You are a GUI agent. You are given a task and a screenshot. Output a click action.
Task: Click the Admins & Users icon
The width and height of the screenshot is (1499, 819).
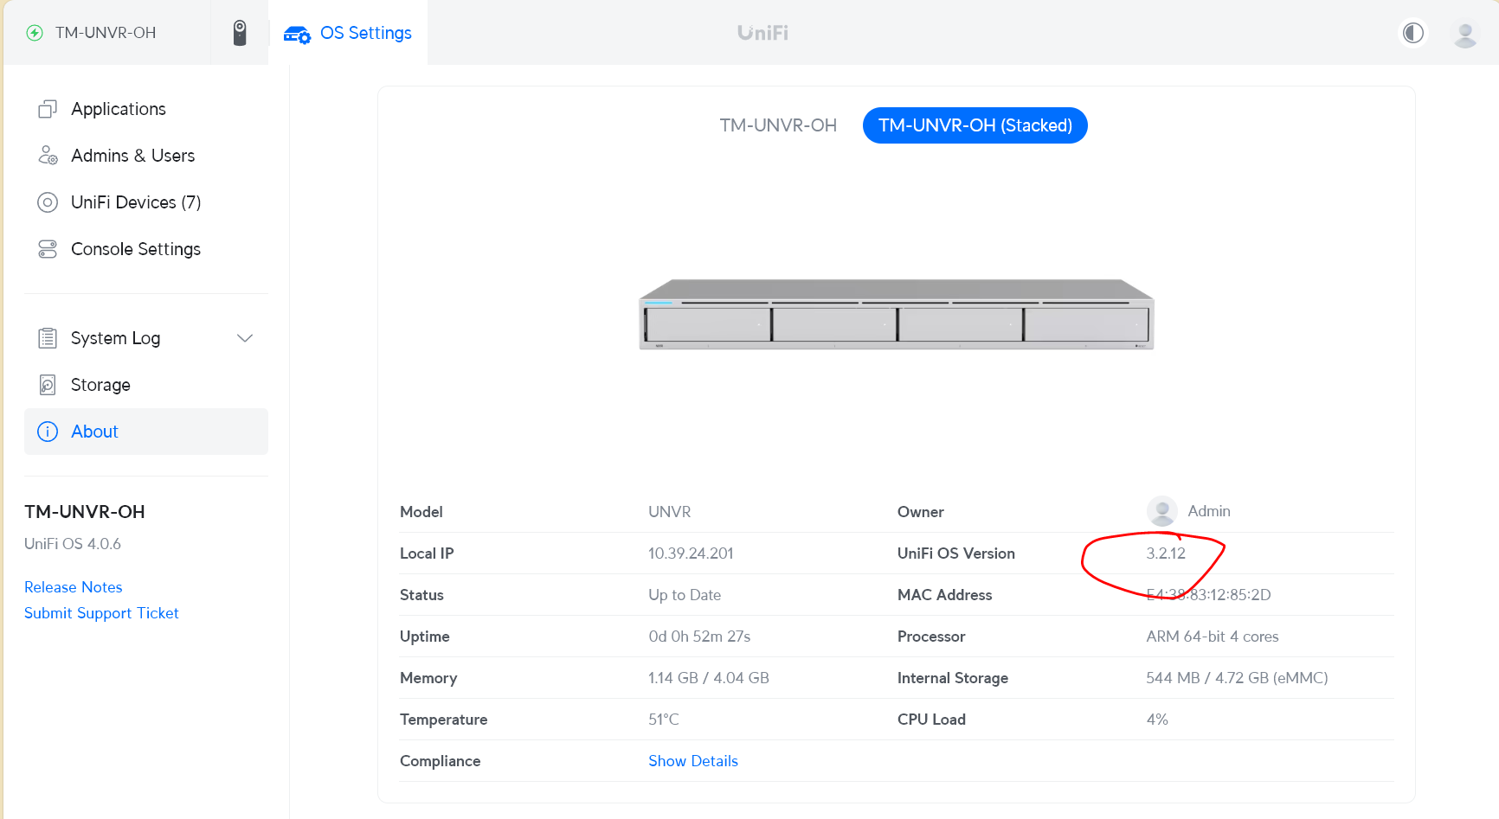point(48,156)
